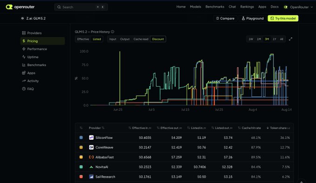Click the Sail Research provider logo
Viewport: 316px width, 183px height.
pos(91,177)
